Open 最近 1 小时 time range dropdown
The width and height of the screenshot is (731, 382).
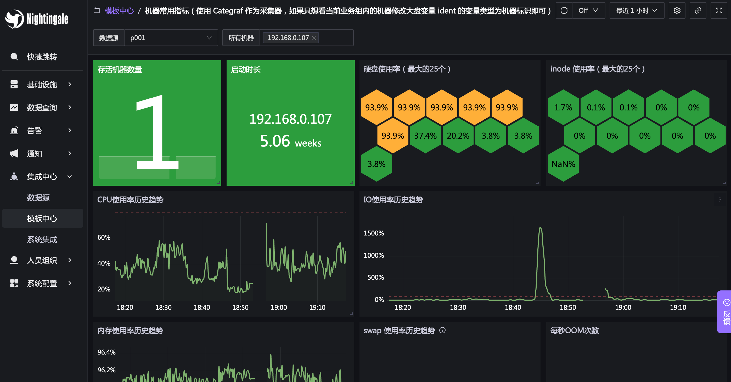[637, 10]
